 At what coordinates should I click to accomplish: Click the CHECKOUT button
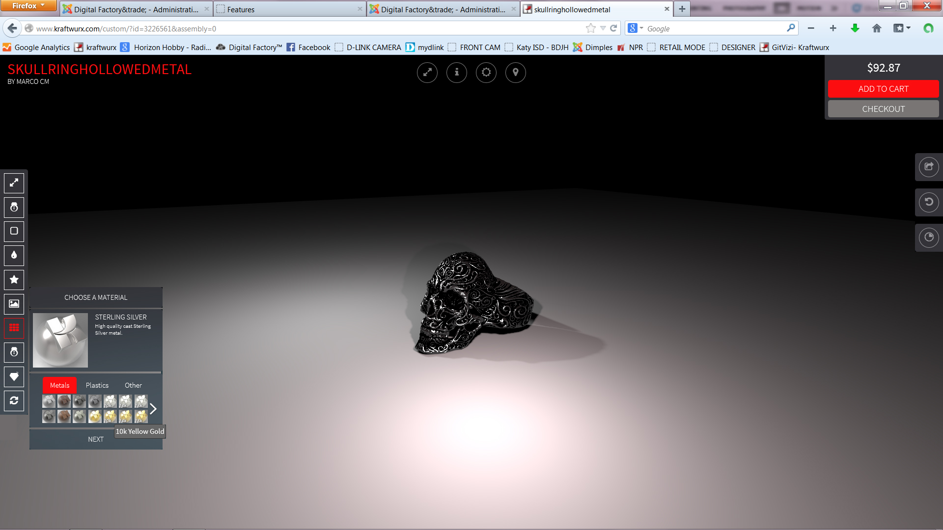883,109
